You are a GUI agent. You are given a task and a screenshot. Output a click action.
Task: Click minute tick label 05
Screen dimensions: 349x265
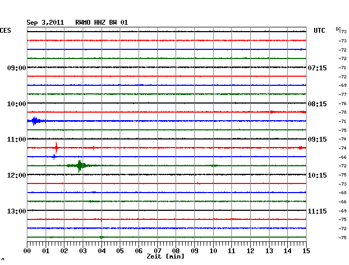click(x=120, y=251)
